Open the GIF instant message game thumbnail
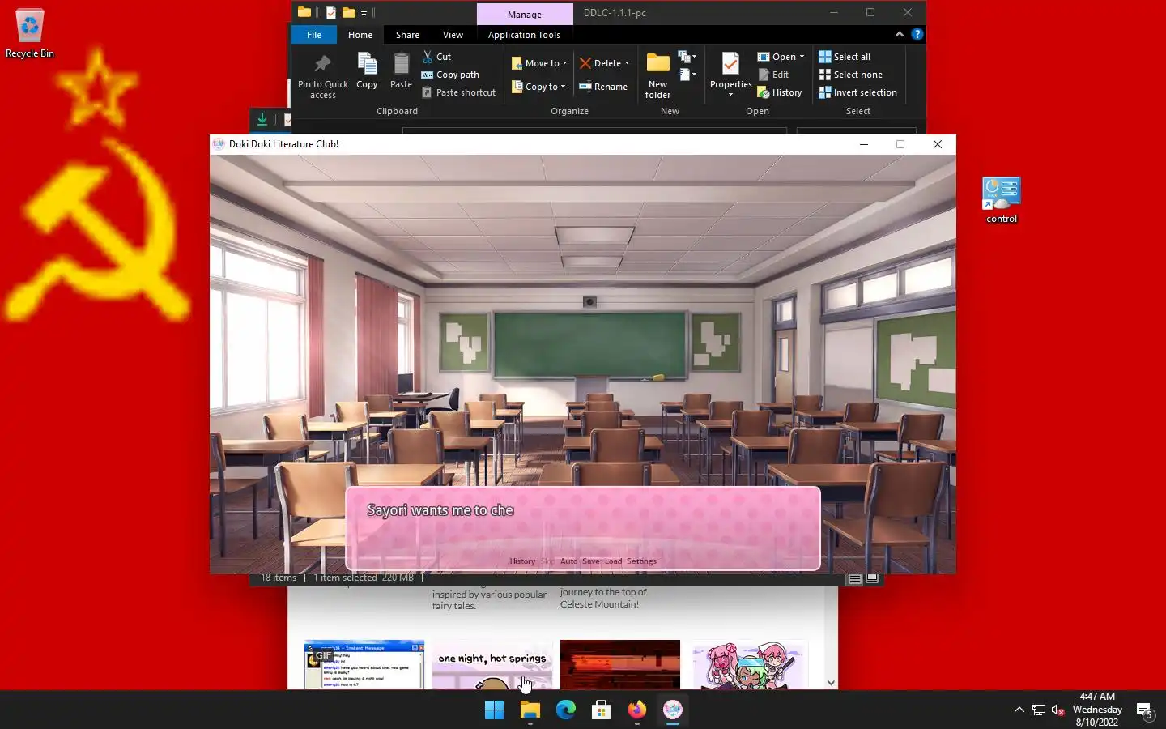The image size is (1166, 729). 364,665
